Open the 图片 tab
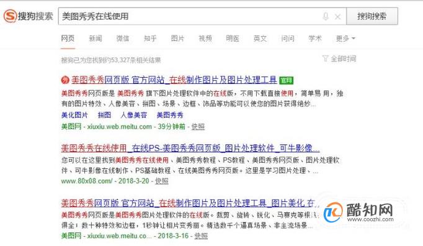Screen dimensions: 423x246 click(177, 39)
